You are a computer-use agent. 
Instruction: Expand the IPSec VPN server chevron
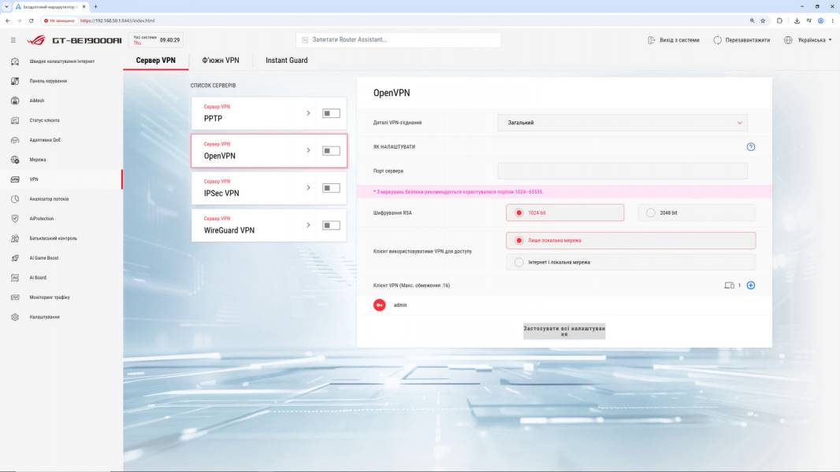coord(308,188)
